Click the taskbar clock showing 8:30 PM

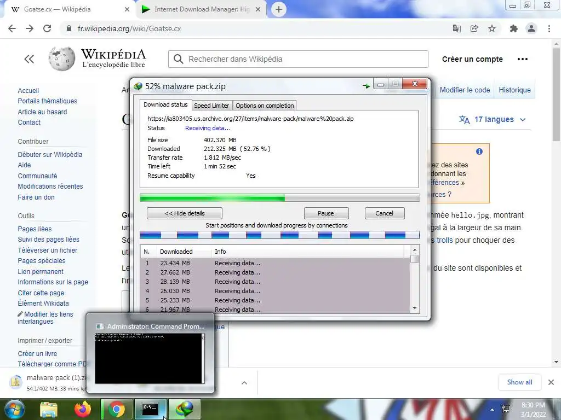tap(533, 409)
